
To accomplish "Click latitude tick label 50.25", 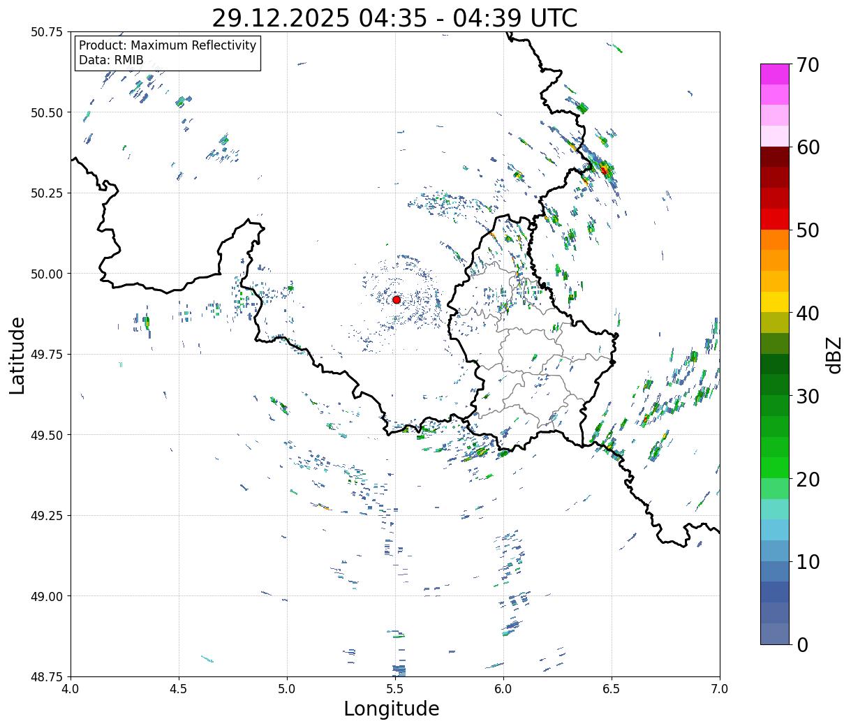I will point(47,193).
